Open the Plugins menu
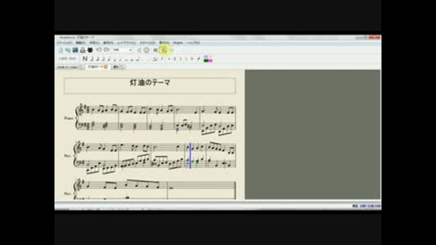 [x=178, y=43]
